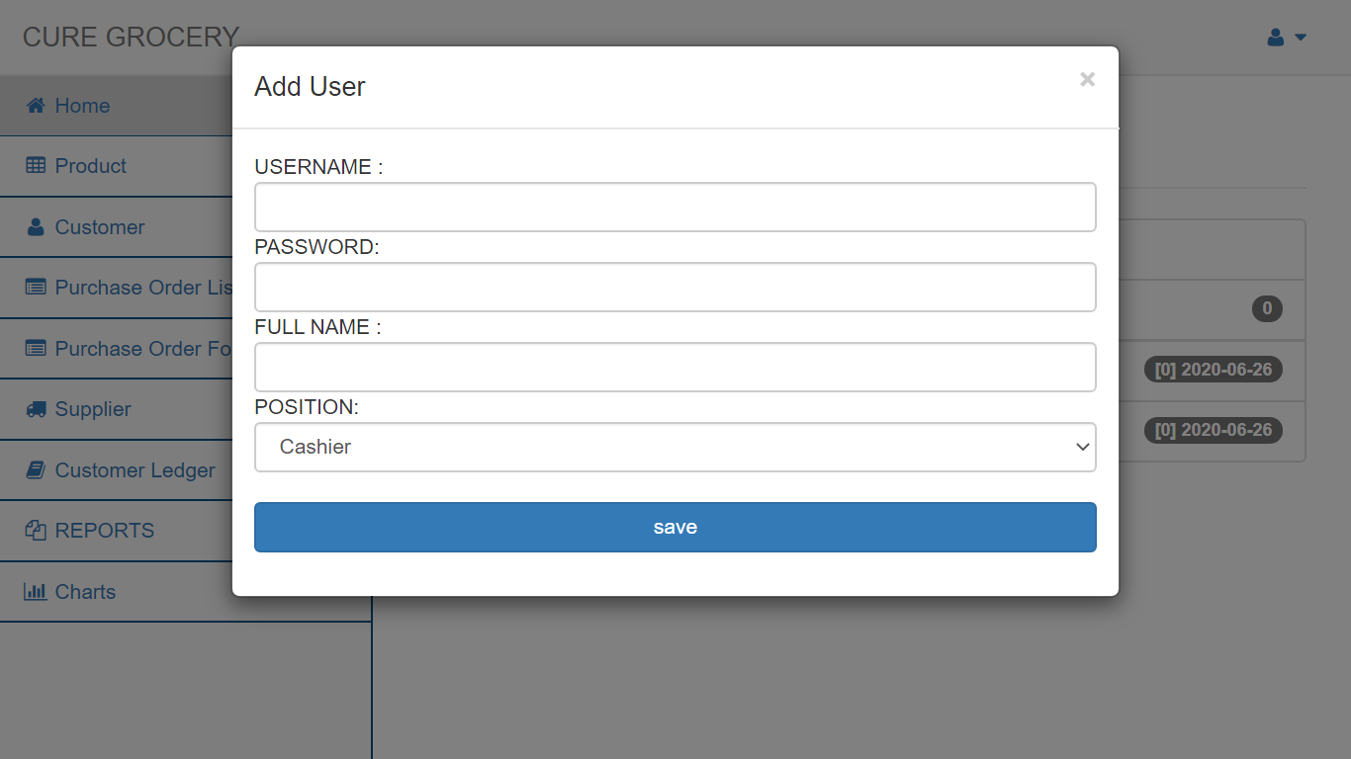The height and width of the screenshot is (759, 1351).
Task: Expand the POSITION selector chevron
Action: tap(1081, 447)
